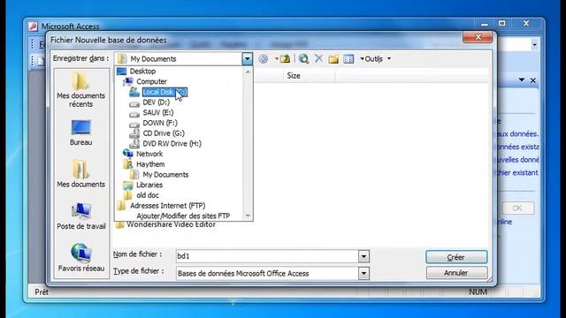Image resolution: width=566 pixels, height=318 pixels.
Task: Select My Documents under Haythem
Action: pos(165,175)
